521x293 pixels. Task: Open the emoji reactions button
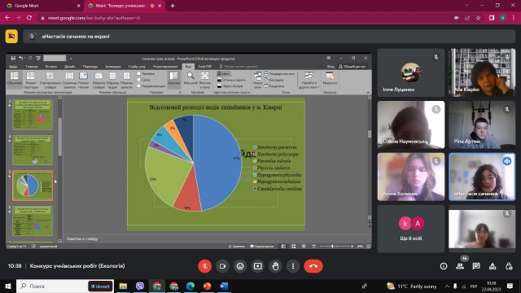[240, 266]
